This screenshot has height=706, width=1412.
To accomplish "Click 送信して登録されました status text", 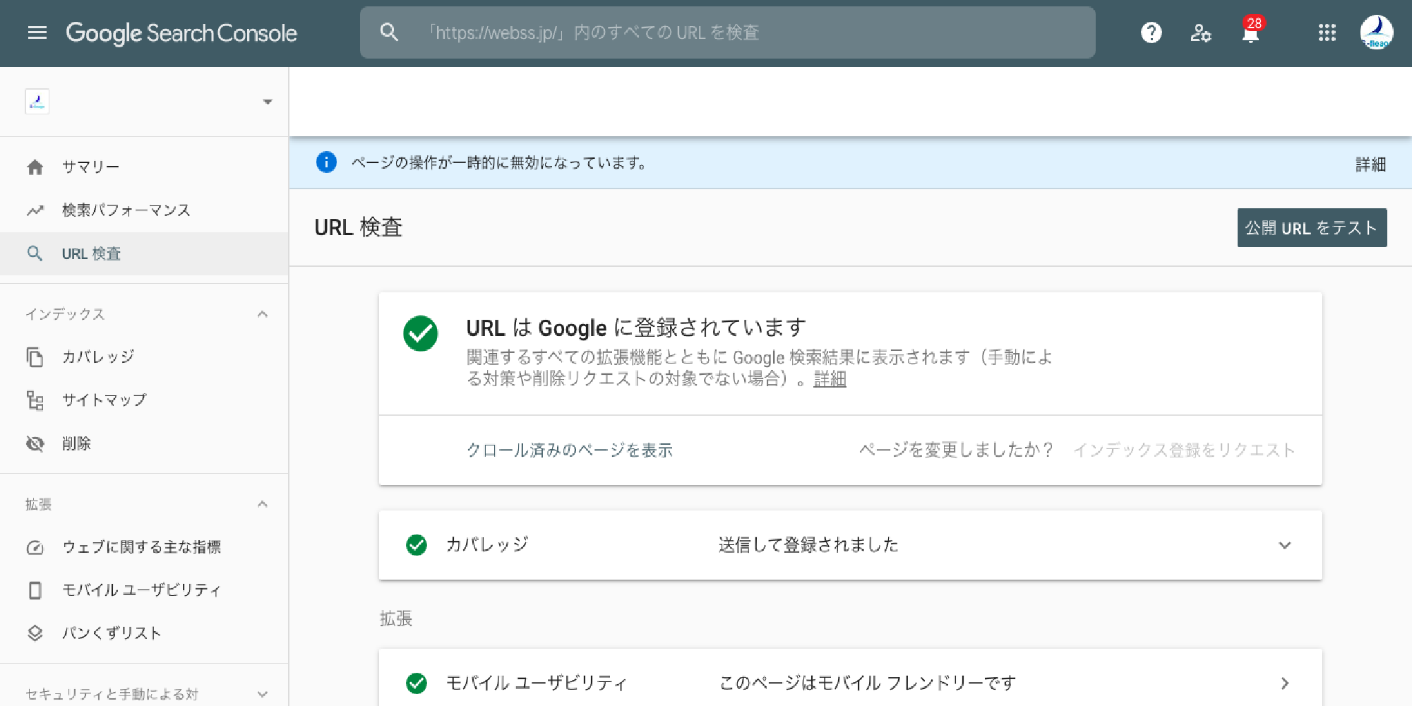I will click(808, 545).
